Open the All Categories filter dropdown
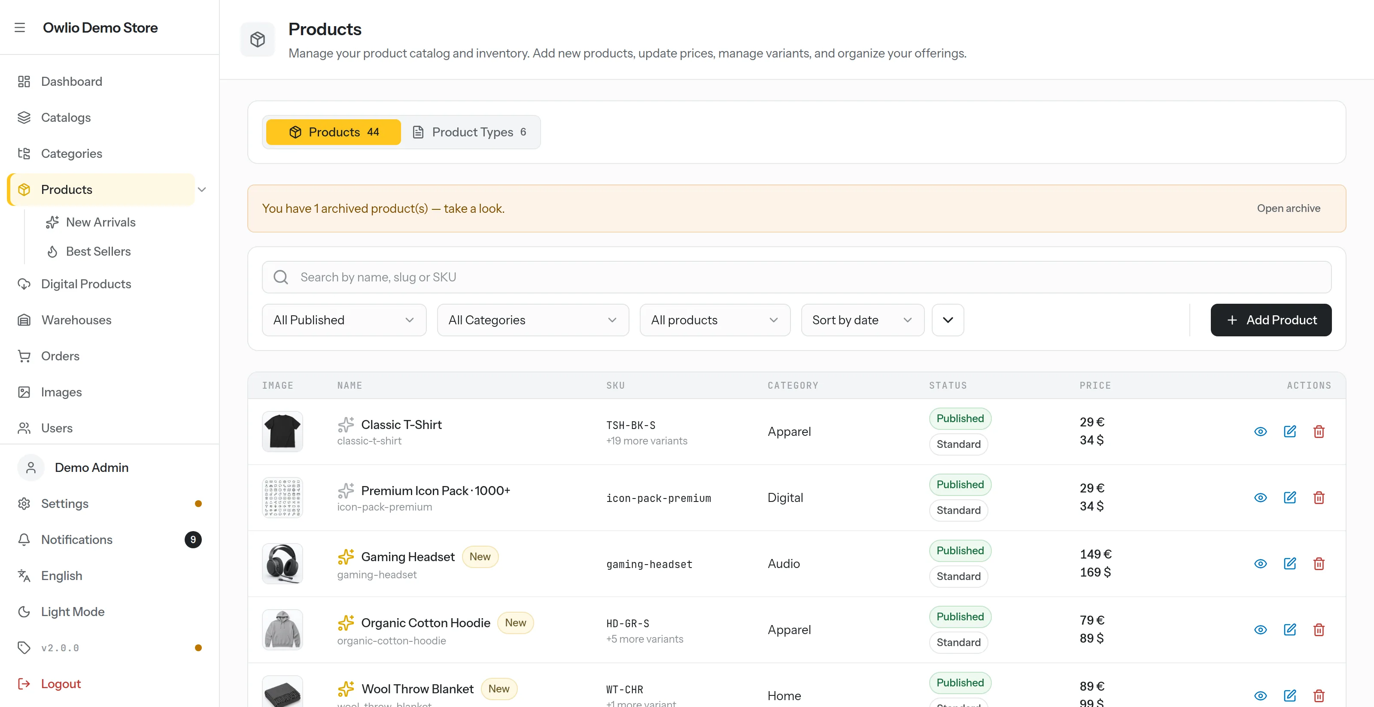1374x707 pixels. [x=532, y=320]
